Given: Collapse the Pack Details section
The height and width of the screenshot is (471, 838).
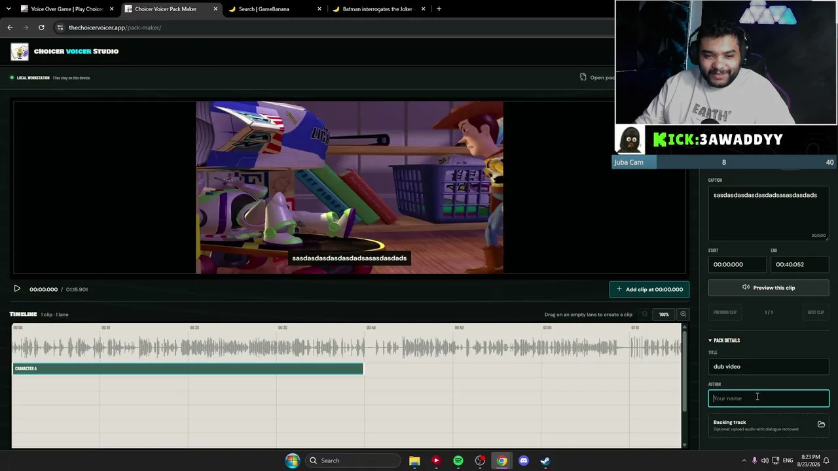Looking at the screenshot, I should tap(724, 340).
